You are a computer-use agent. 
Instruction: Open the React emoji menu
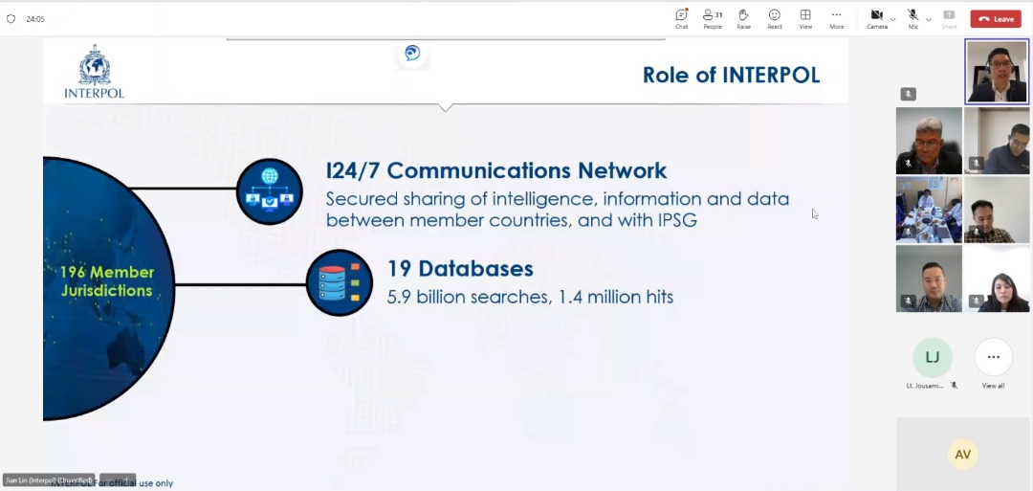click(x=775, y=18)
